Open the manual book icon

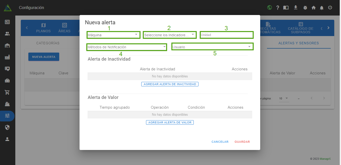coord(286,8)
